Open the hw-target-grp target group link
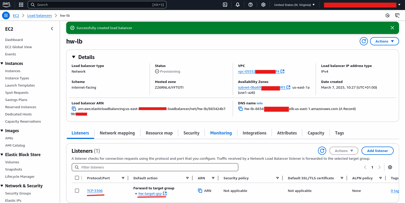This screenshot has width=405, height=203. [150, 193]
